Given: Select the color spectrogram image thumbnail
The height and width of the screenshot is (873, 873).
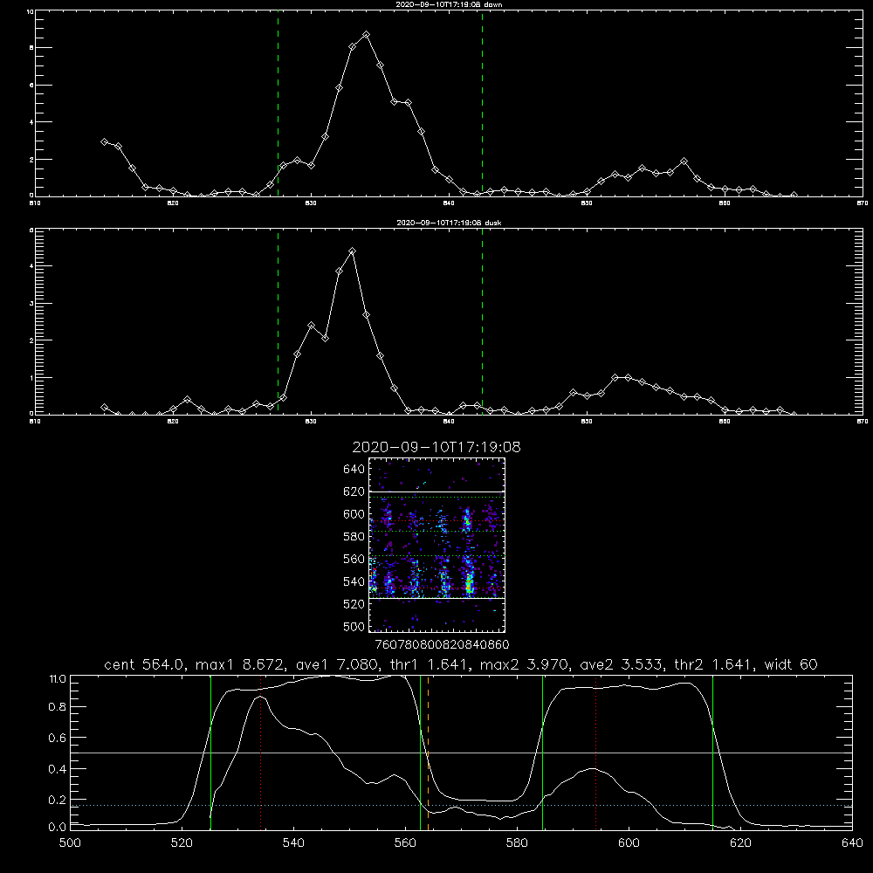Looking at the screenshot, I should (436, 545).
